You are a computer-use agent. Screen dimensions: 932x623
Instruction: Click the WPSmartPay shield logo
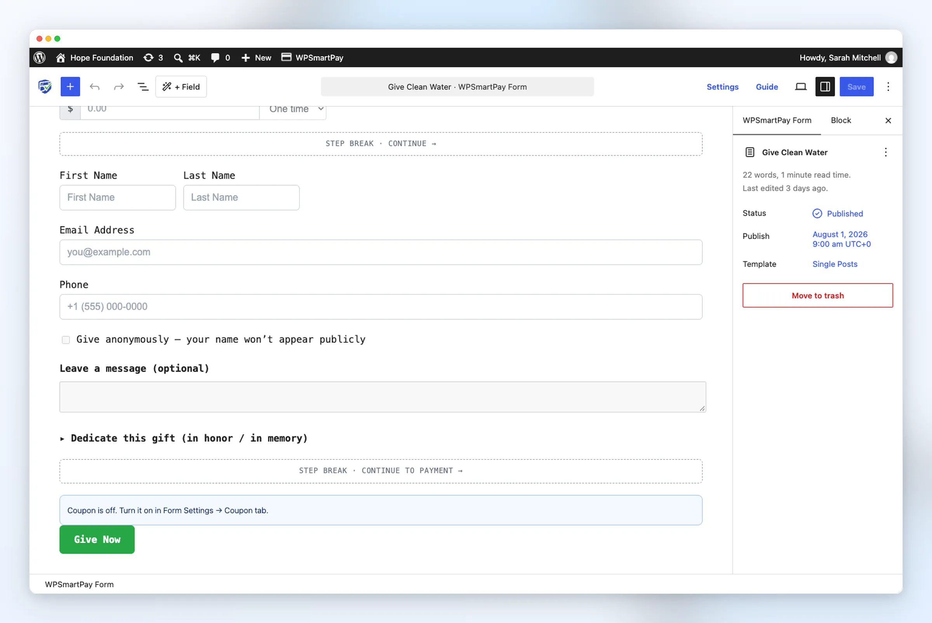point(45,87)
